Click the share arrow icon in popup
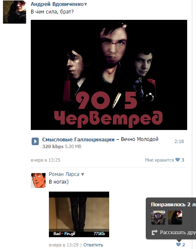Image resolution: width=196 pixels, height=249 pixels. (154, 233)
